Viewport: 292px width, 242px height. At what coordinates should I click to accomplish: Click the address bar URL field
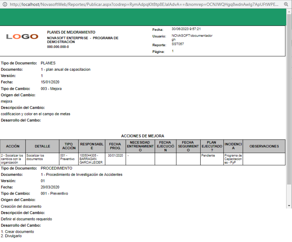pos(144,4)
